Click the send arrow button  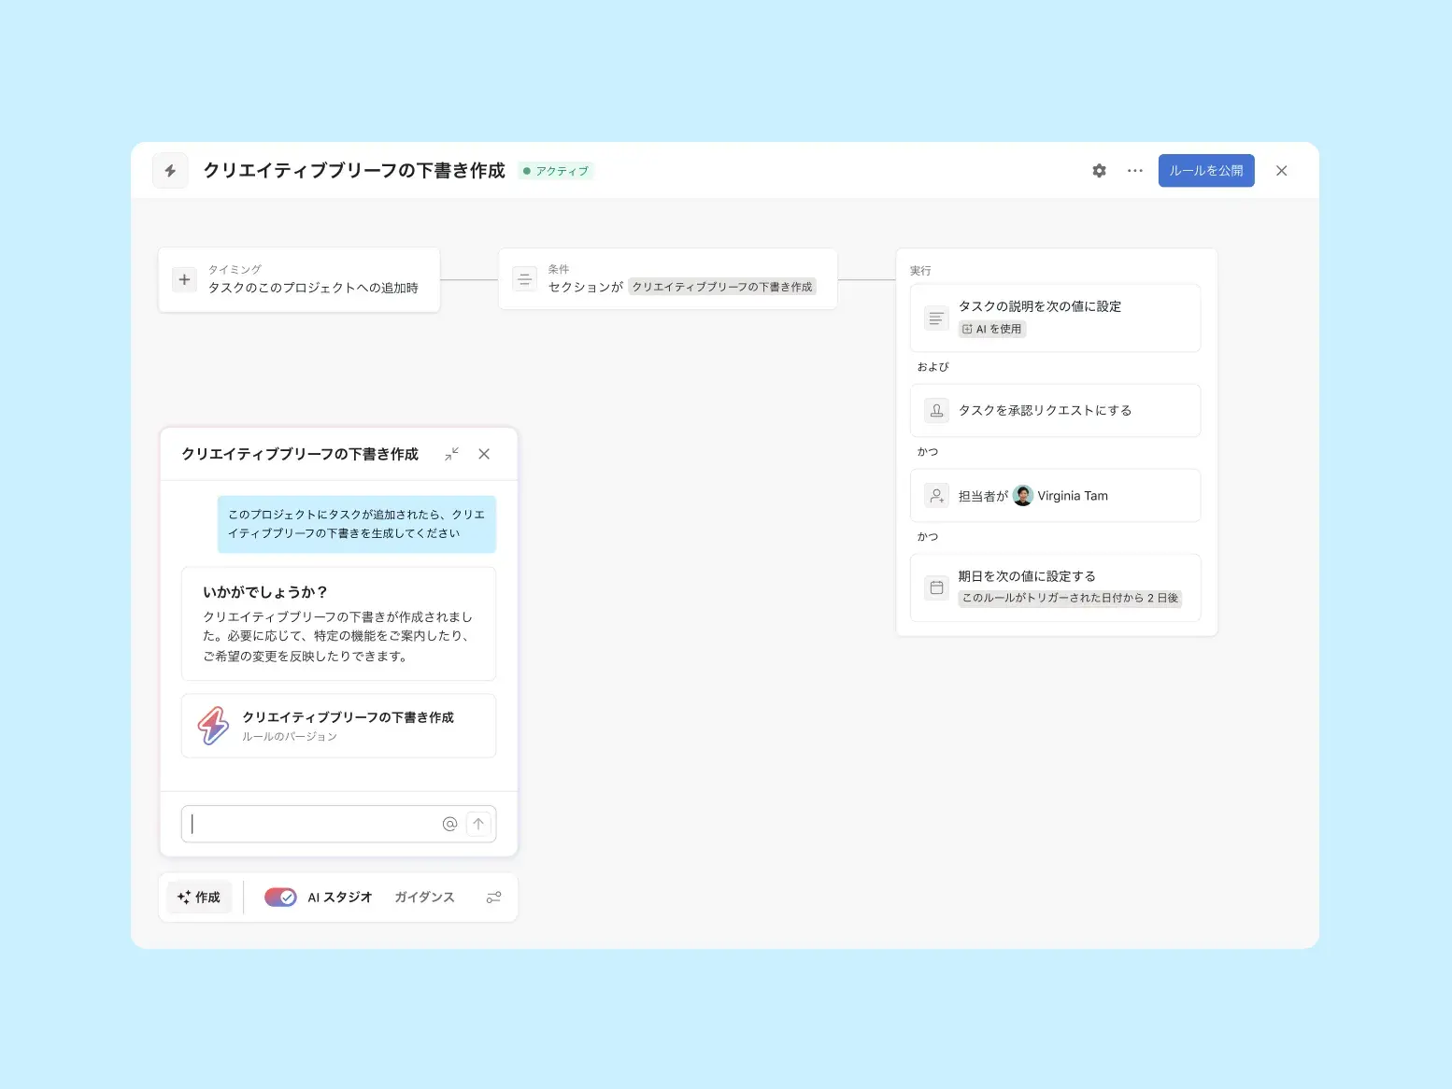(x=478, y=824)
